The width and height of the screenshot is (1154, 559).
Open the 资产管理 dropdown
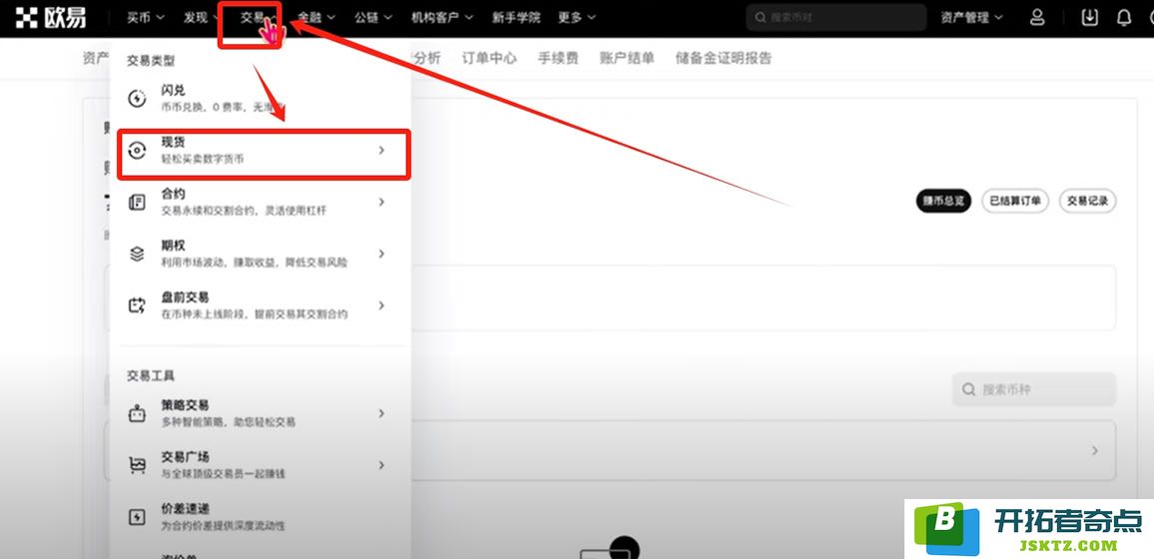point(970,18)
